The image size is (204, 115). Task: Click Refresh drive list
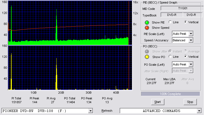107,111
